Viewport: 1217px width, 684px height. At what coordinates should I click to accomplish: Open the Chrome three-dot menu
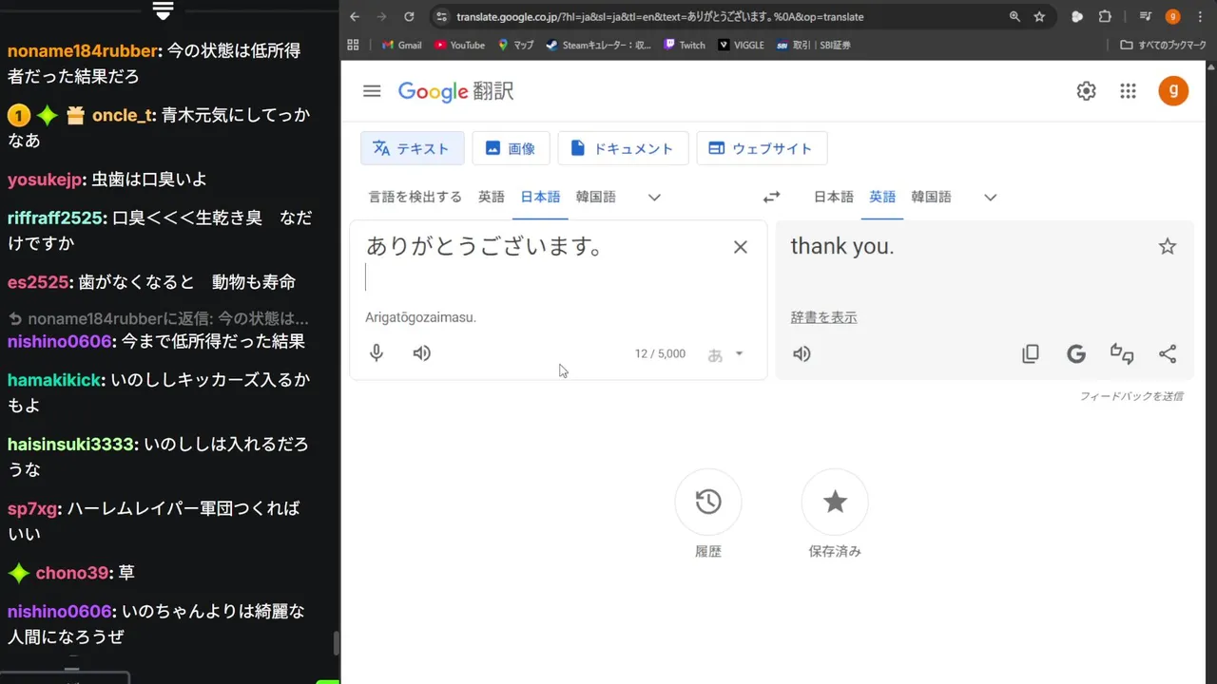pyautogui.click(x=1199, y=16)
